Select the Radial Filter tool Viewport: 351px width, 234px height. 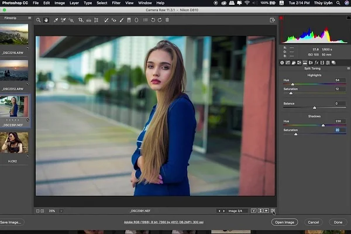tap(136, 20)
